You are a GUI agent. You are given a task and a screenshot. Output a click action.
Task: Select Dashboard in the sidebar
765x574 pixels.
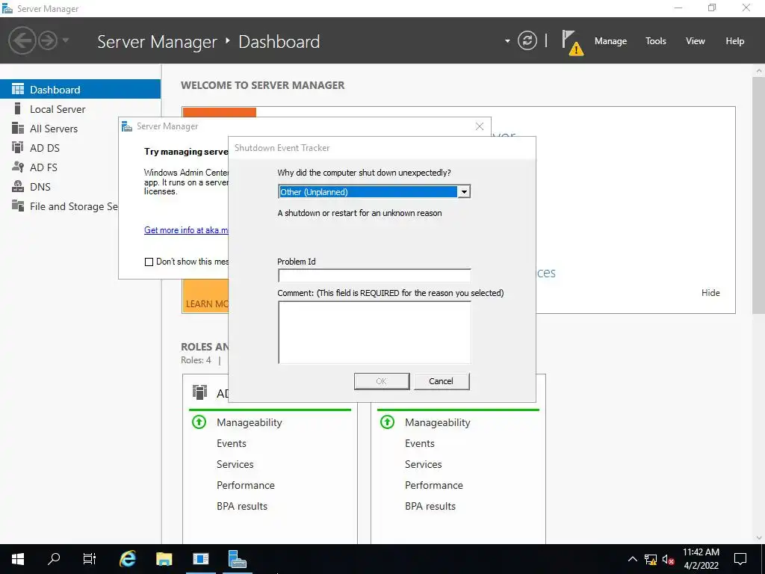pos(80,90)
